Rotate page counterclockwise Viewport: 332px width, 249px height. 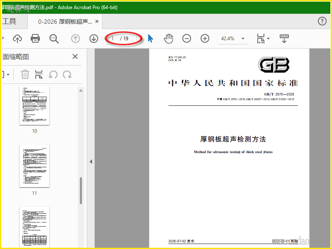point(53,75)
